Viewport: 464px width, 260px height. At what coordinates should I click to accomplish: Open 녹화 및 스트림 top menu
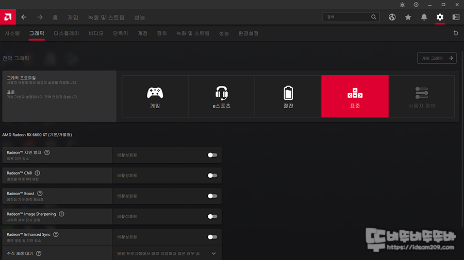pyautogui.click(x=106, y=18)
